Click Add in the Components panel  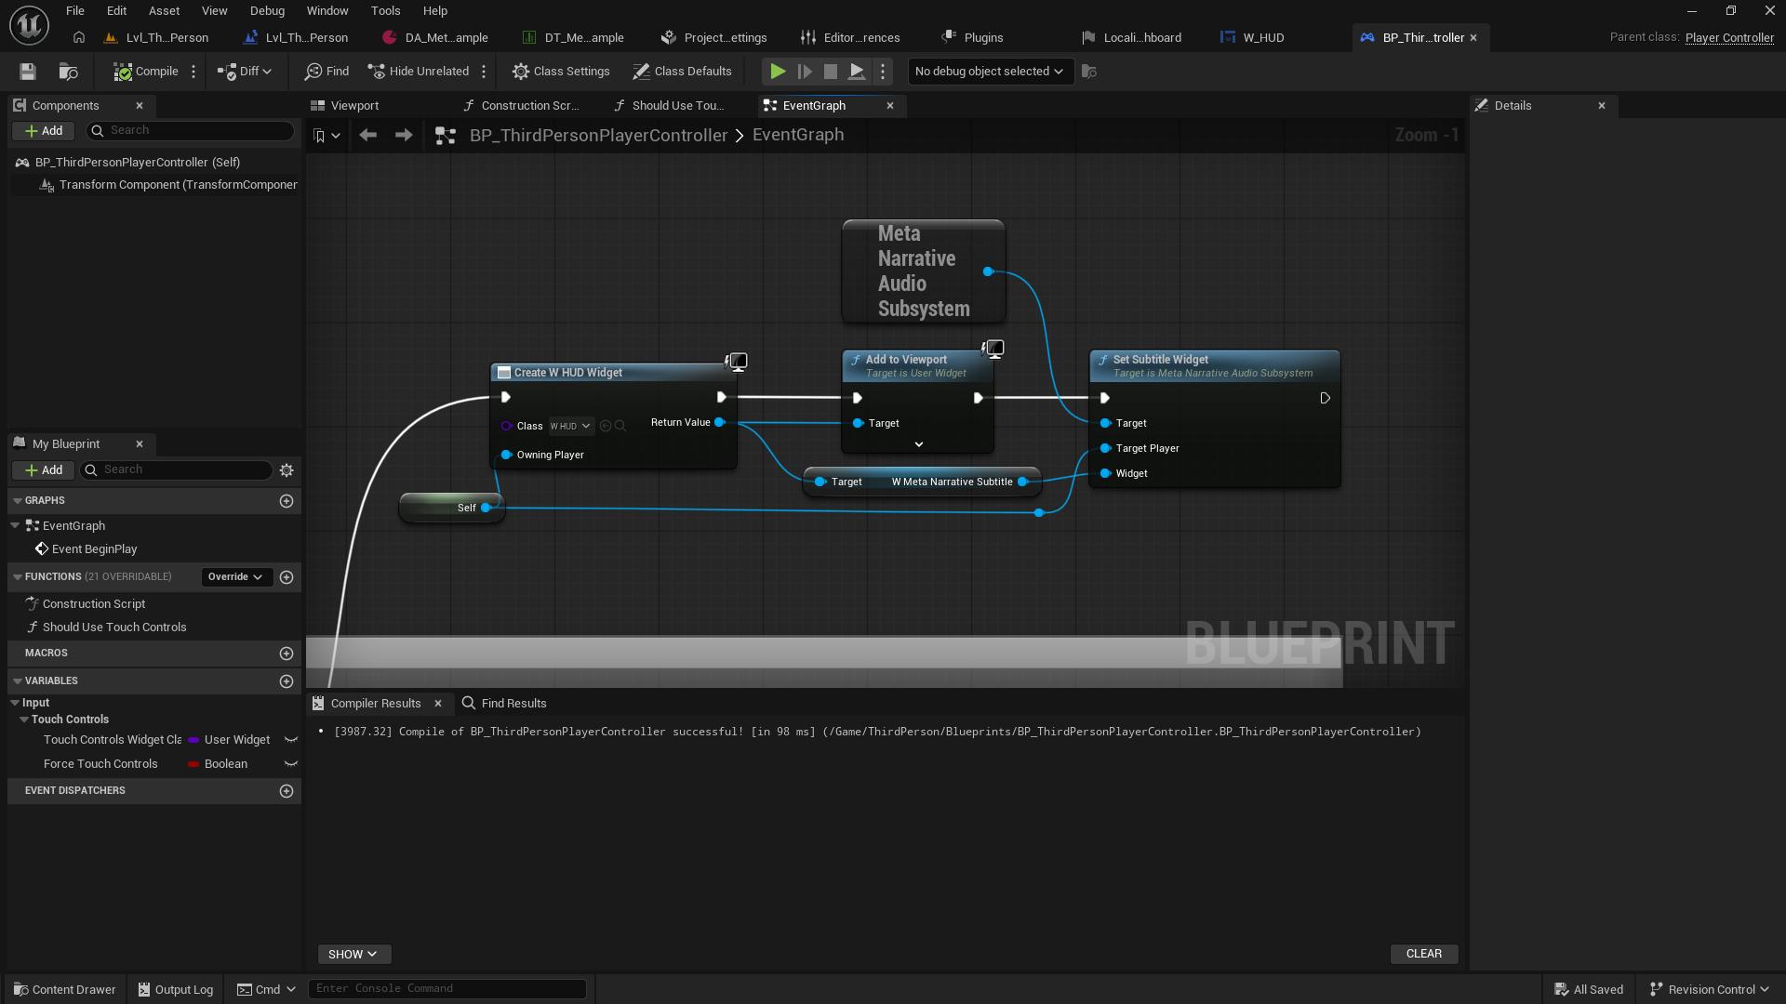(x=43, y=130)
